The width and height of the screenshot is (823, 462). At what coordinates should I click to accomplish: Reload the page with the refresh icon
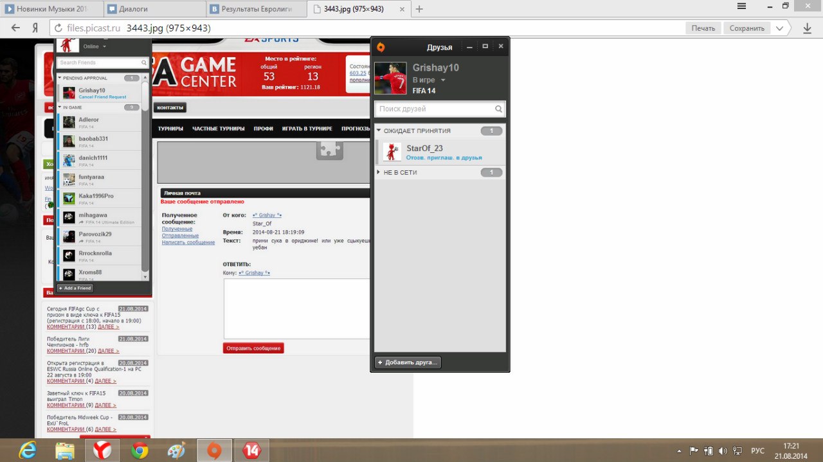pos(59,28)
